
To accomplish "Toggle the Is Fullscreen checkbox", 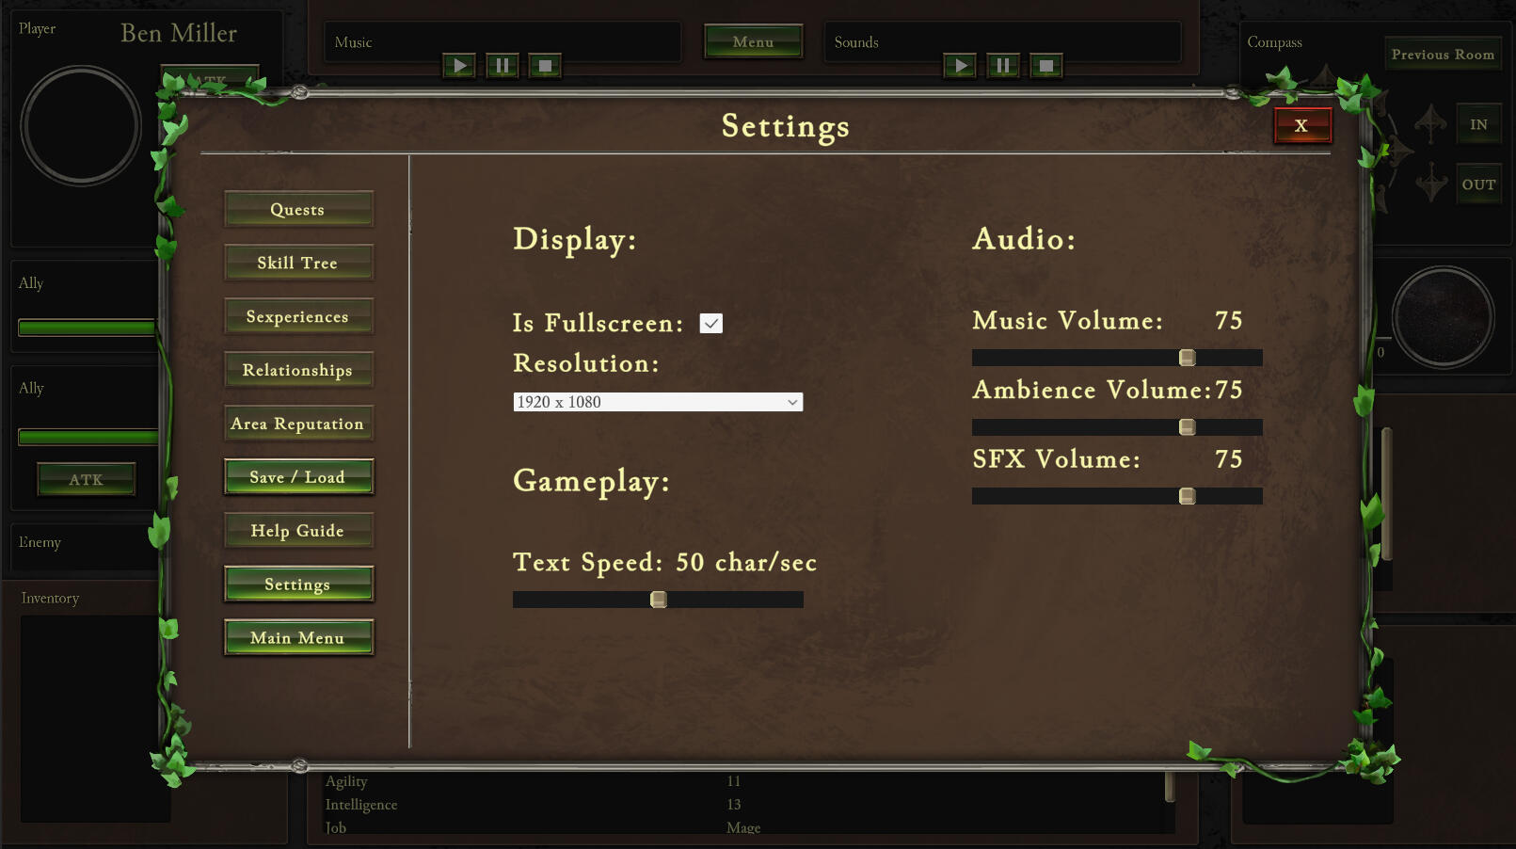I will point(711,324).
